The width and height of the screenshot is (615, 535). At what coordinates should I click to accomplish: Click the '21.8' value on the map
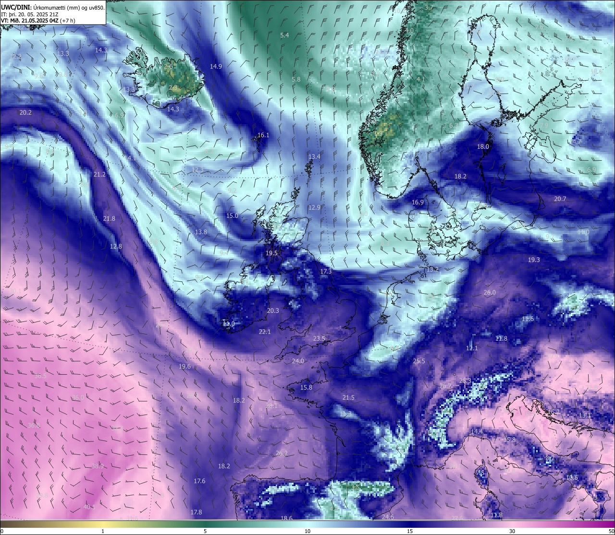coord(109,219)
